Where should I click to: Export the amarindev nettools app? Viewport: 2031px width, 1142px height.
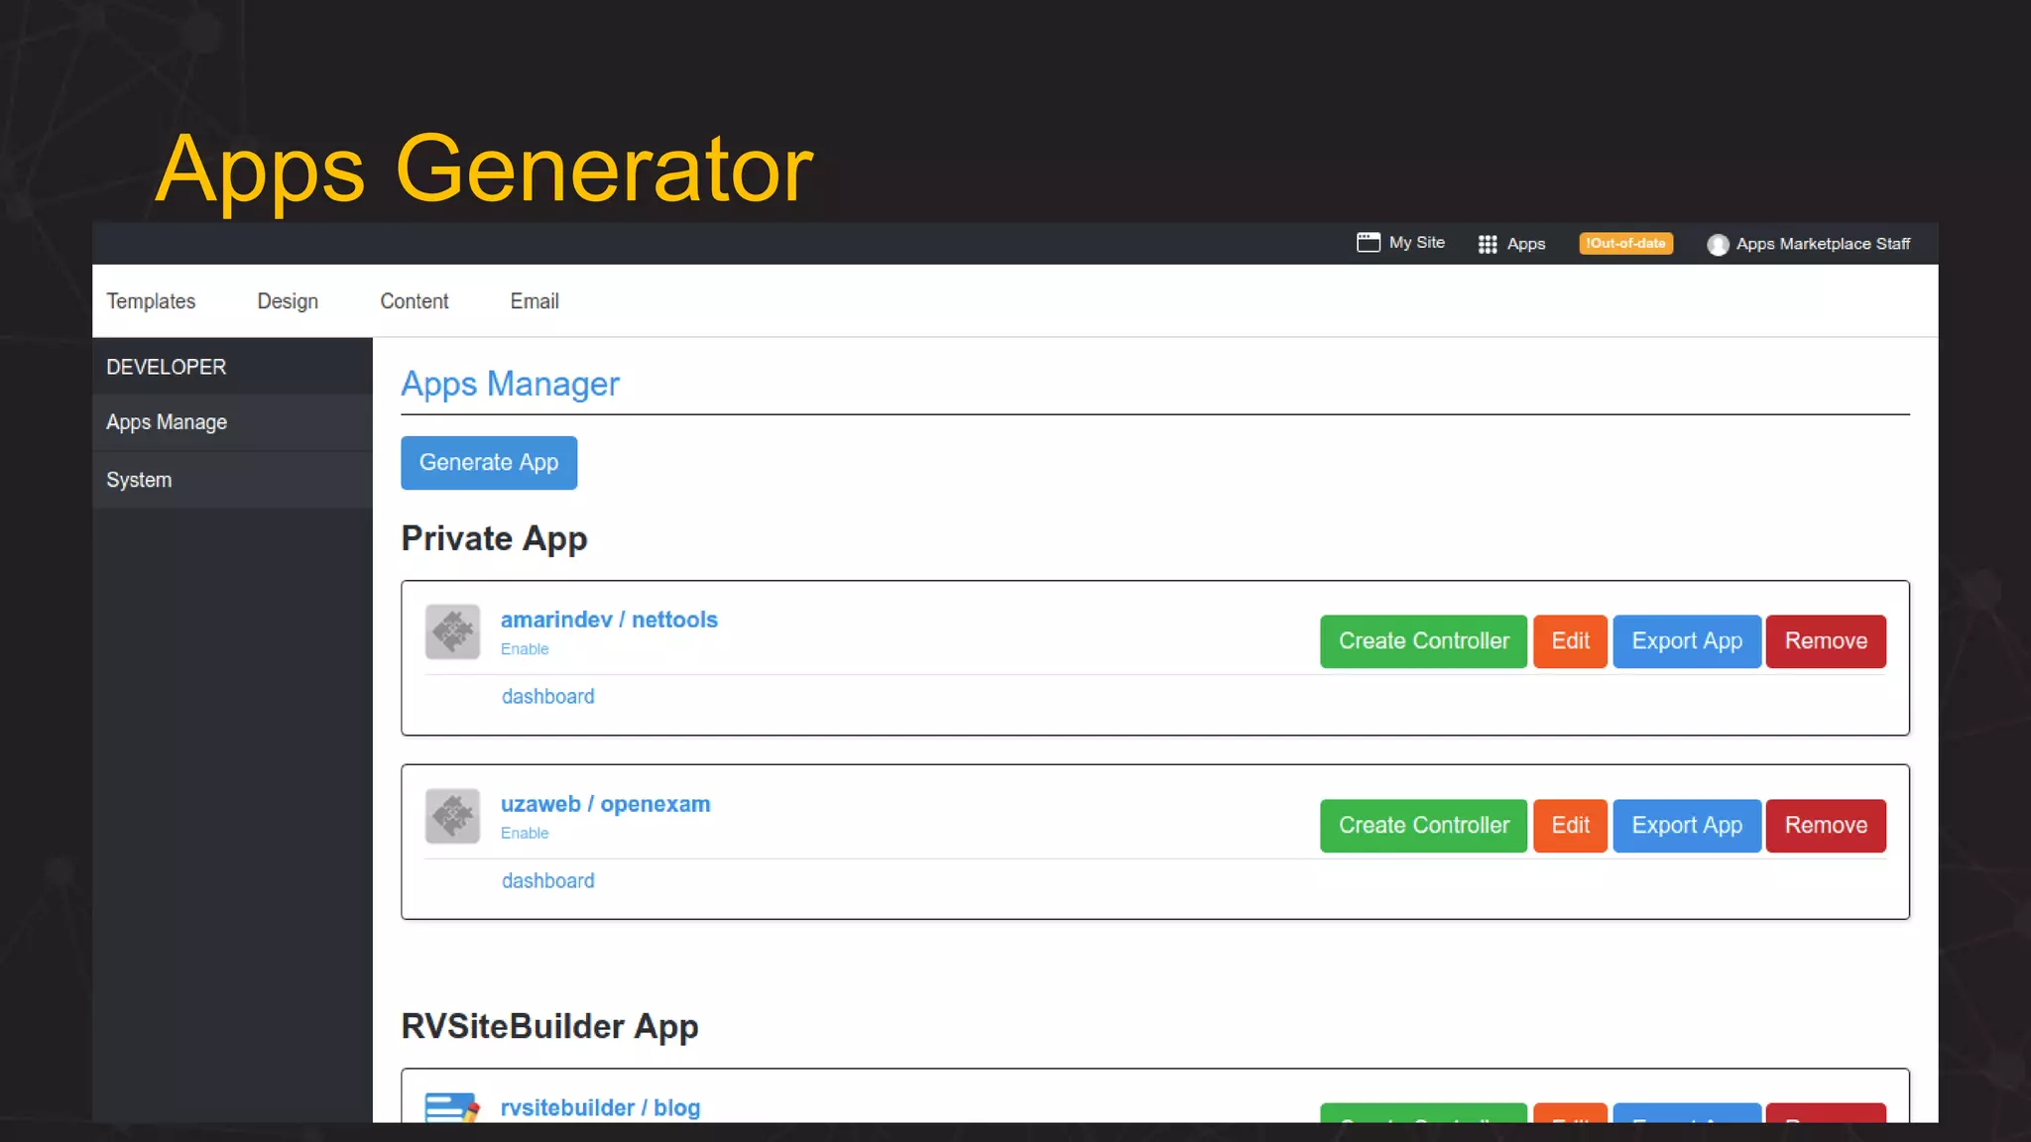1687,641
